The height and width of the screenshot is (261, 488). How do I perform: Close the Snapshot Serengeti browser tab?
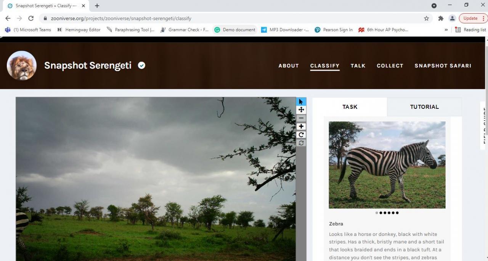click(83, 6)
